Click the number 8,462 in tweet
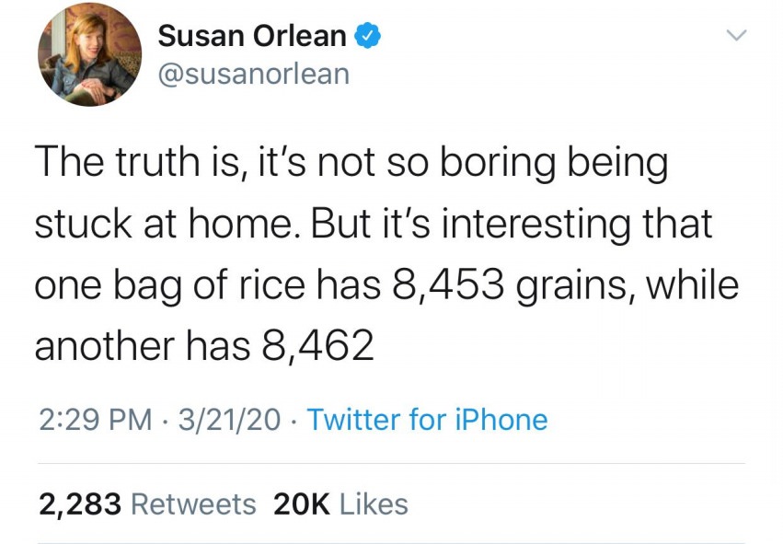Screen dimensions: 783x544 pyautogui.click(x=317, y=346)
